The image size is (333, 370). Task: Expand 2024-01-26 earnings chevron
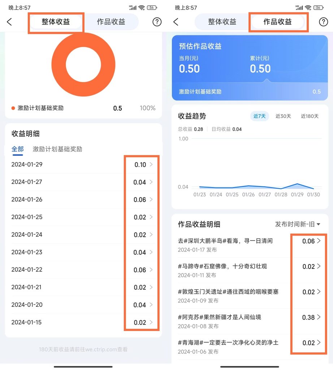pos(151,199)
